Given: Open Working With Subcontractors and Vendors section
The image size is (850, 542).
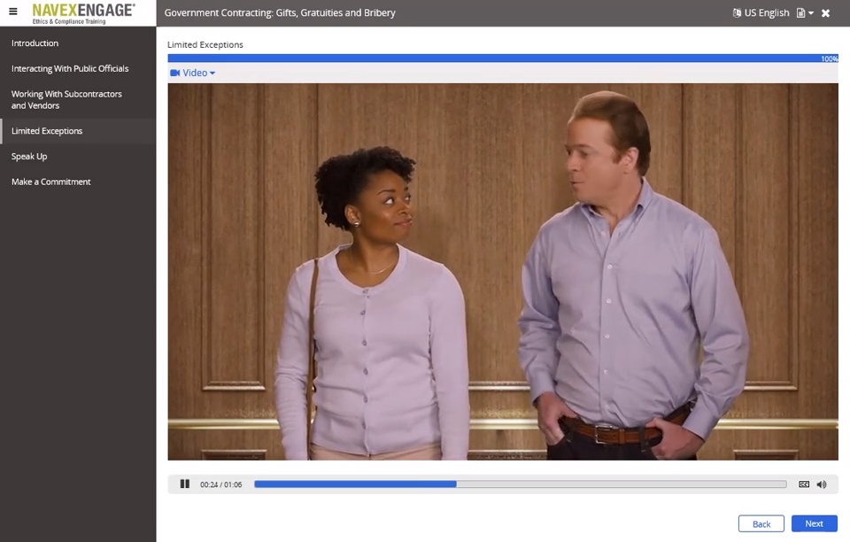Looking at the screenshot, I should [x=78, y=100].
